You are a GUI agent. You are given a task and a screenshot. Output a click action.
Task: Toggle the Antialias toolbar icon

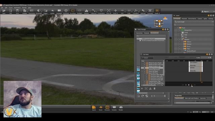pos(25,11)
